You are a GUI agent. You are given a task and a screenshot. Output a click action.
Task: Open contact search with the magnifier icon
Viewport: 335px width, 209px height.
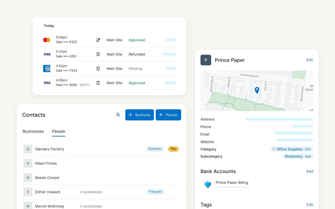point(118,114)
